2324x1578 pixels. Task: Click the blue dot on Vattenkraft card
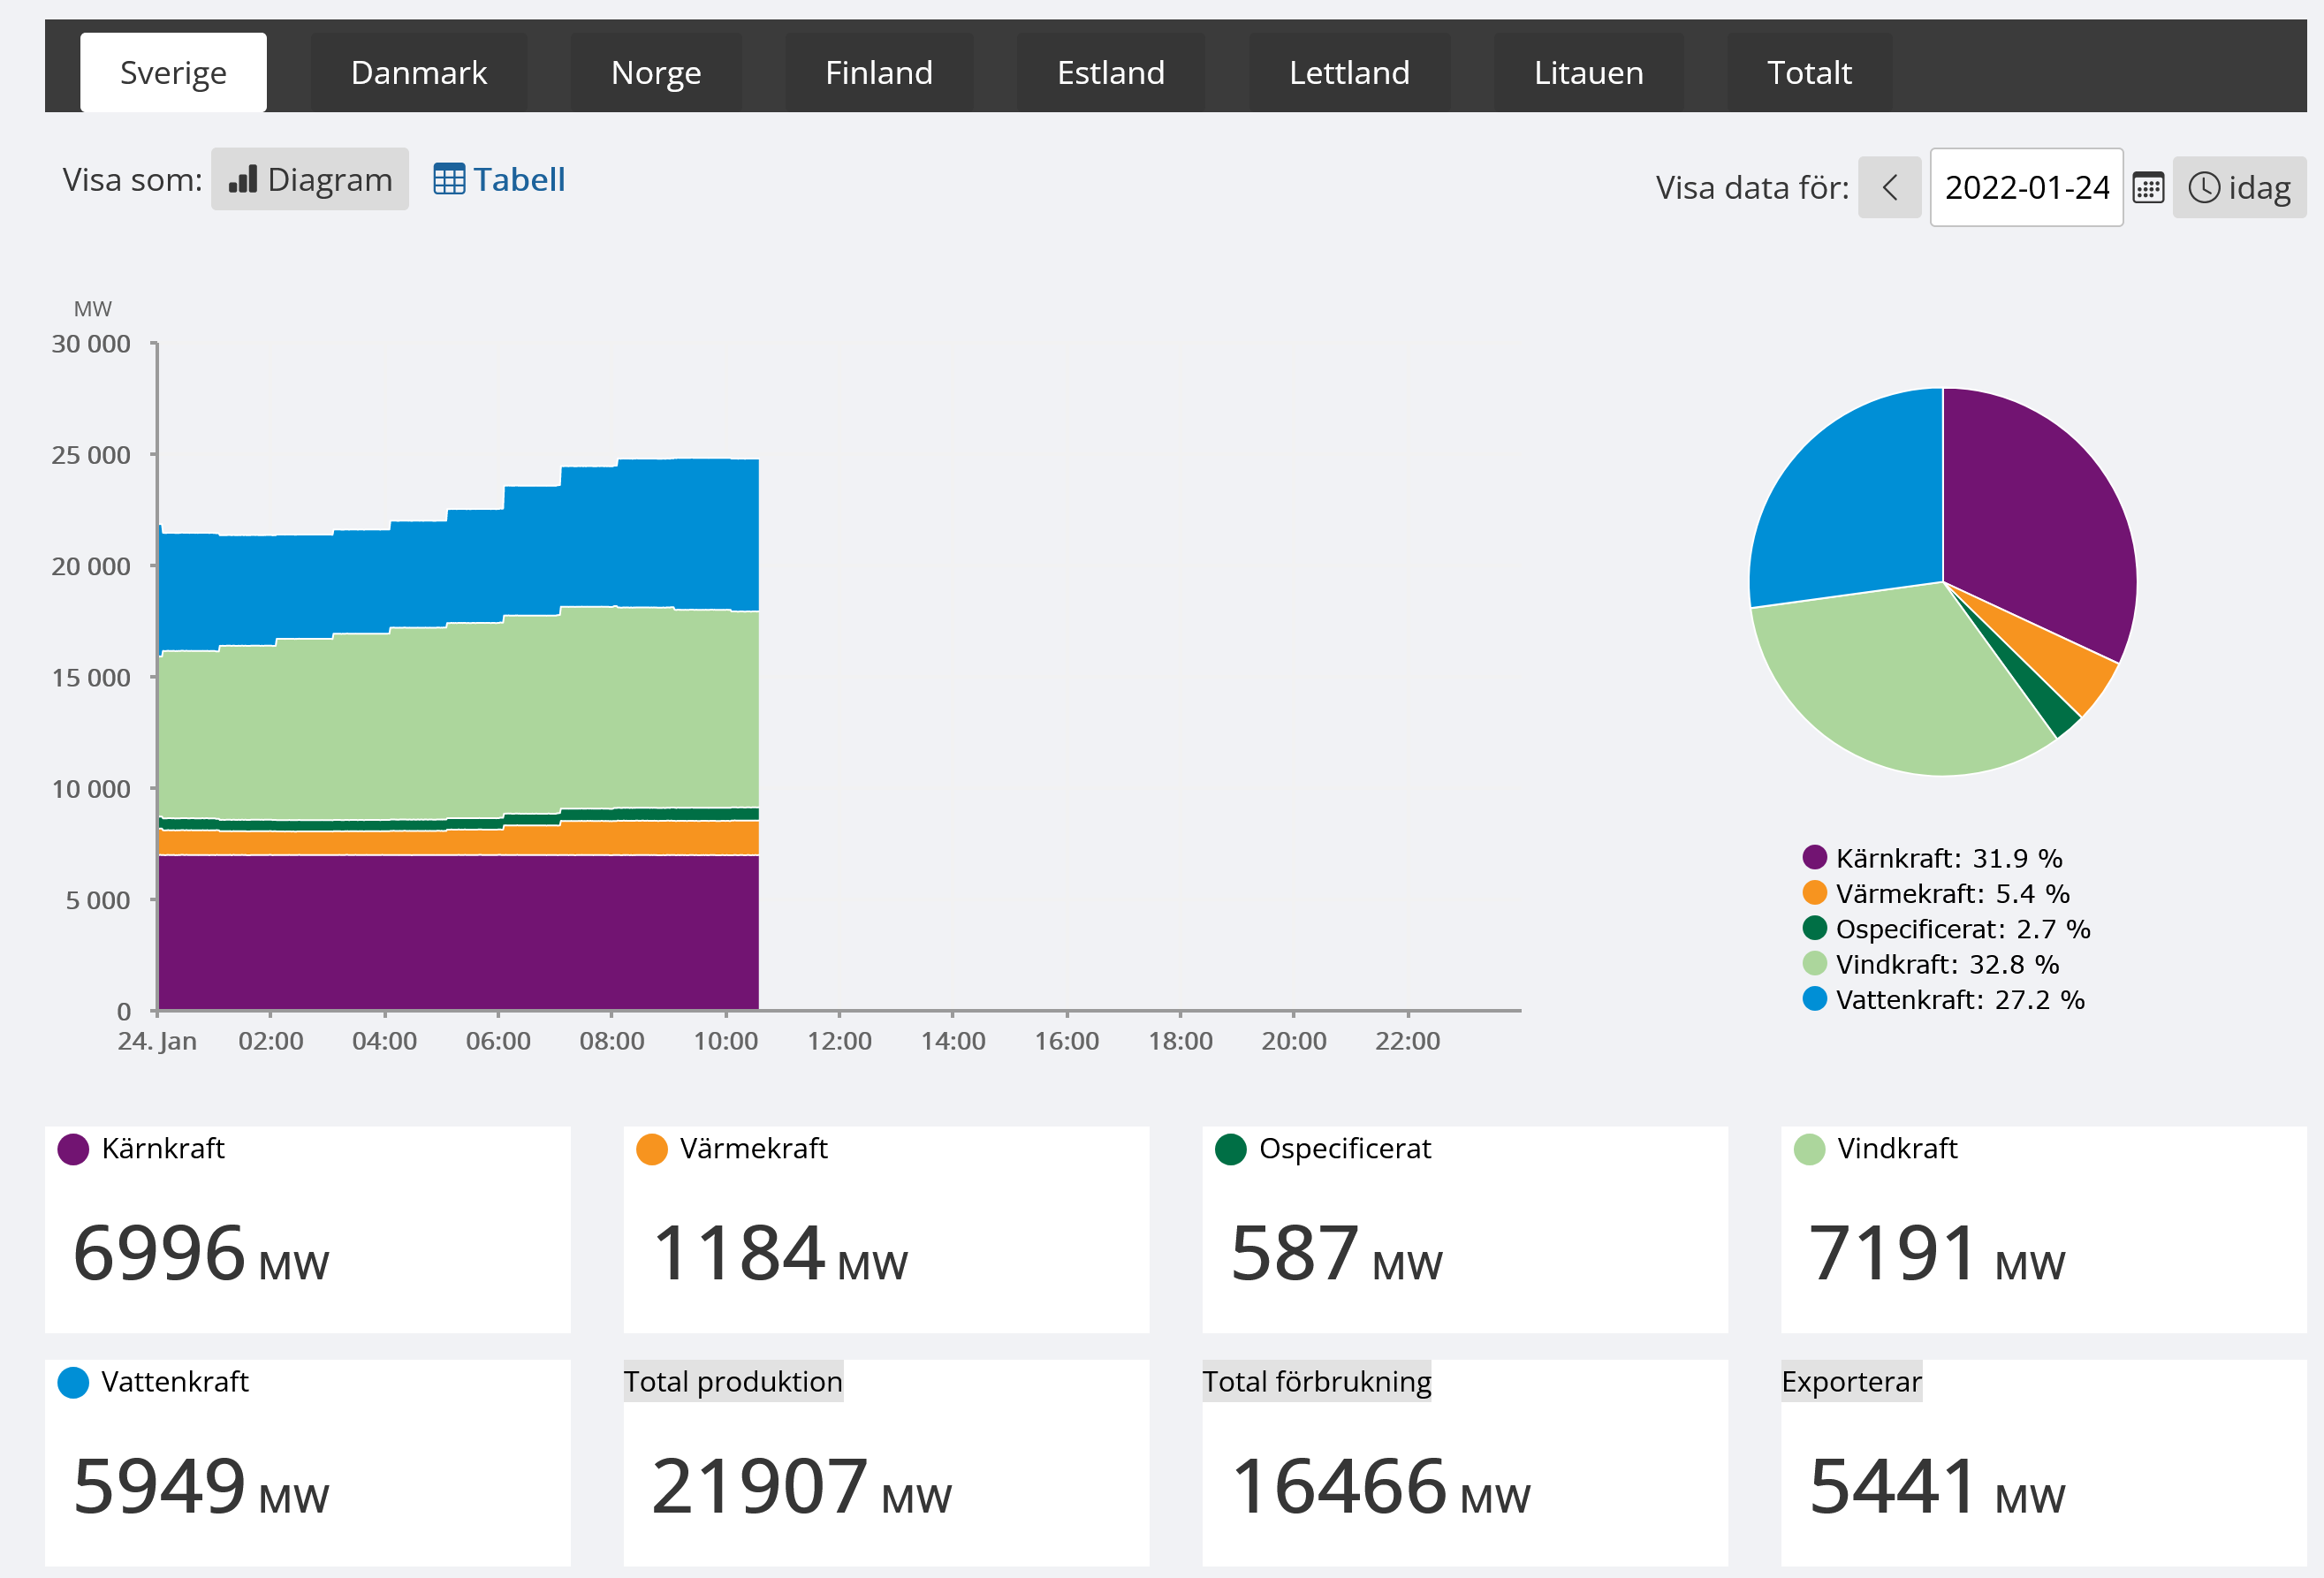(73, 1382)
